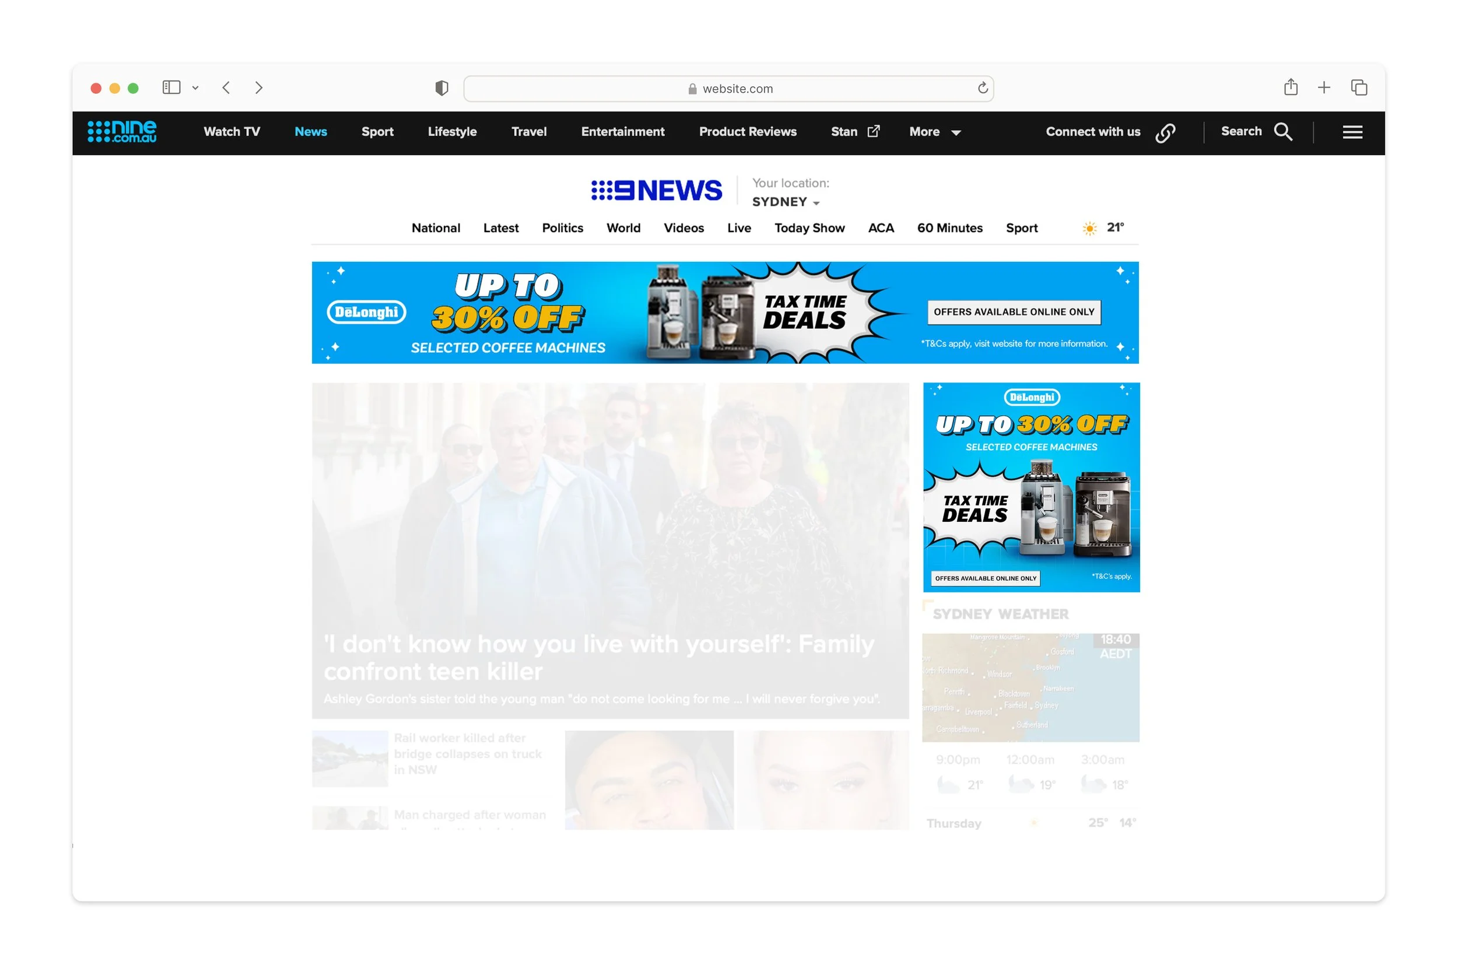Click the privacy shield icon
This screenshot has width=1458, height=972.
[x=441, y=88]
